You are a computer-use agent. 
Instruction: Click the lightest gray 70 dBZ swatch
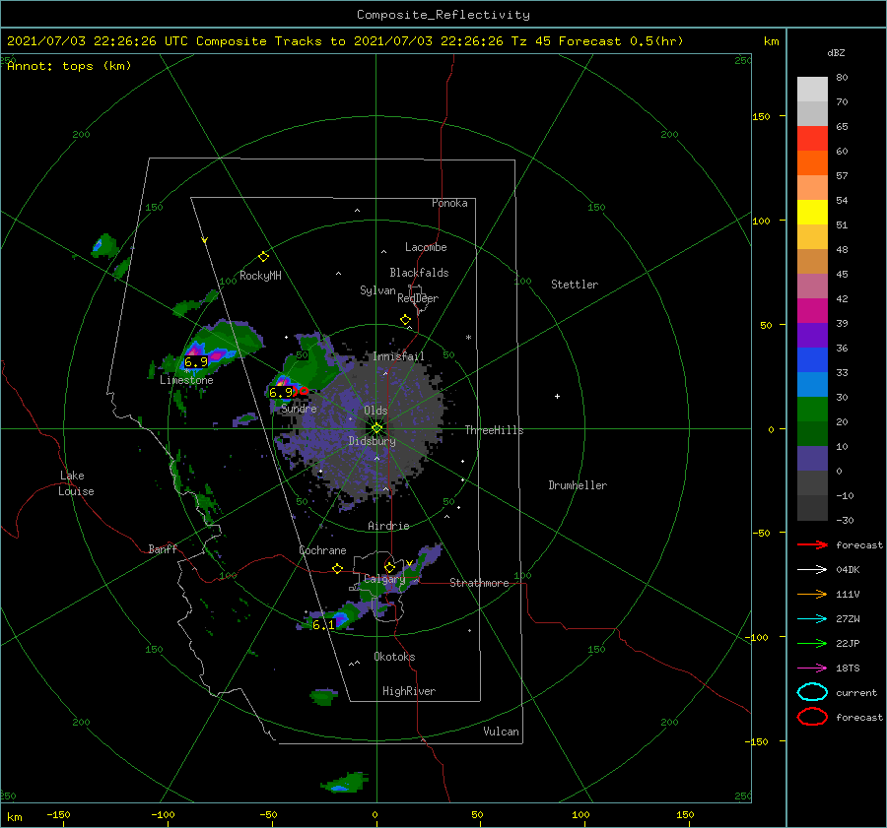coord(812,90)
